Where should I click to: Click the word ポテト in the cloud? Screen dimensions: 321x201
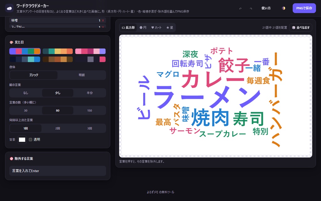click(x=222, y=51)
